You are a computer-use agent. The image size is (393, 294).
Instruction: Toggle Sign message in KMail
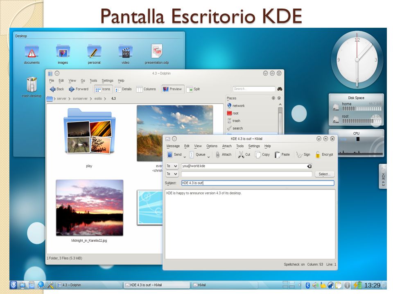(x=303, y=154)
